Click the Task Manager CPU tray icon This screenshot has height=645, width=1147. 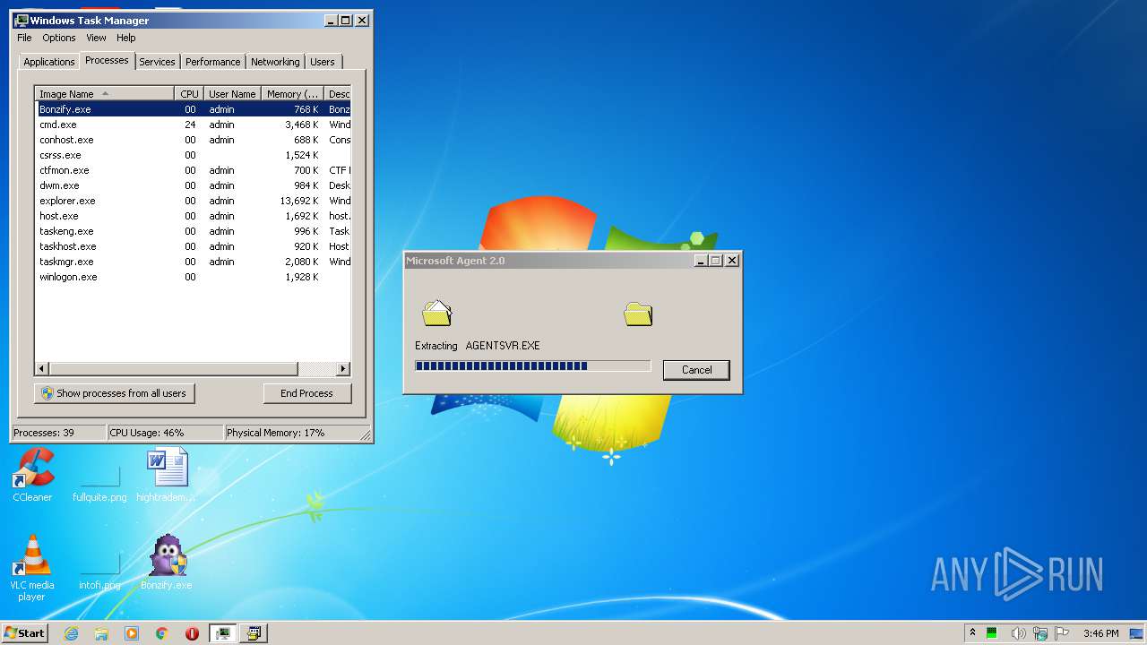tap(992, 633)
